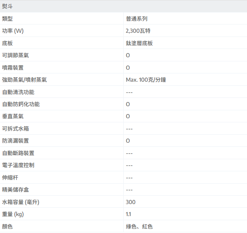This screenshot has height=233, width=247.
Task: Select the 2,300瓦特 power value
Action: pos(138,31)
